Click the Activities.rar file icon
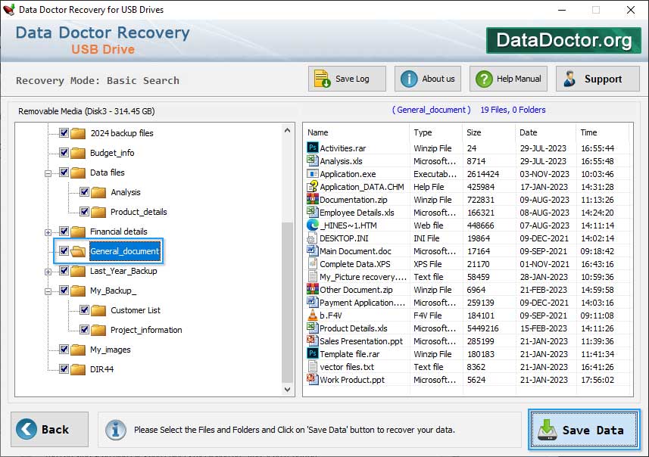 click(x=313, y=148)
